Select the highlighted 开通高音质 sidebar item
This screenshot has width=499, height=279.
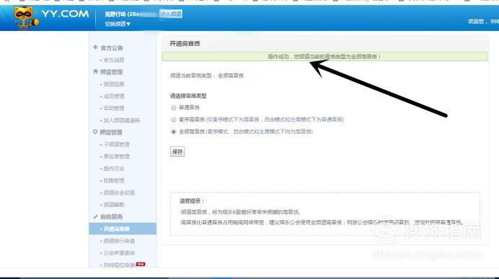123,229
